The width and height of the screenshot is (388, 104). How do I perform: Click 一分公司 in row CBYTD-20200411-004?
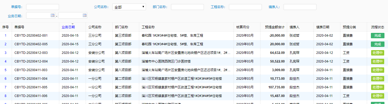[95, 79]
